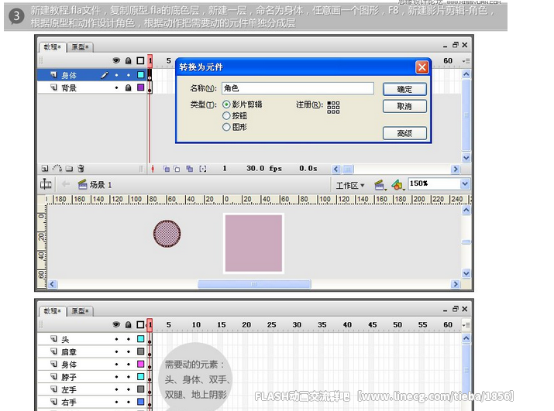
Task: Click the up arrow of the stage vertical scrollbar
Action: (x=466, y=211)
